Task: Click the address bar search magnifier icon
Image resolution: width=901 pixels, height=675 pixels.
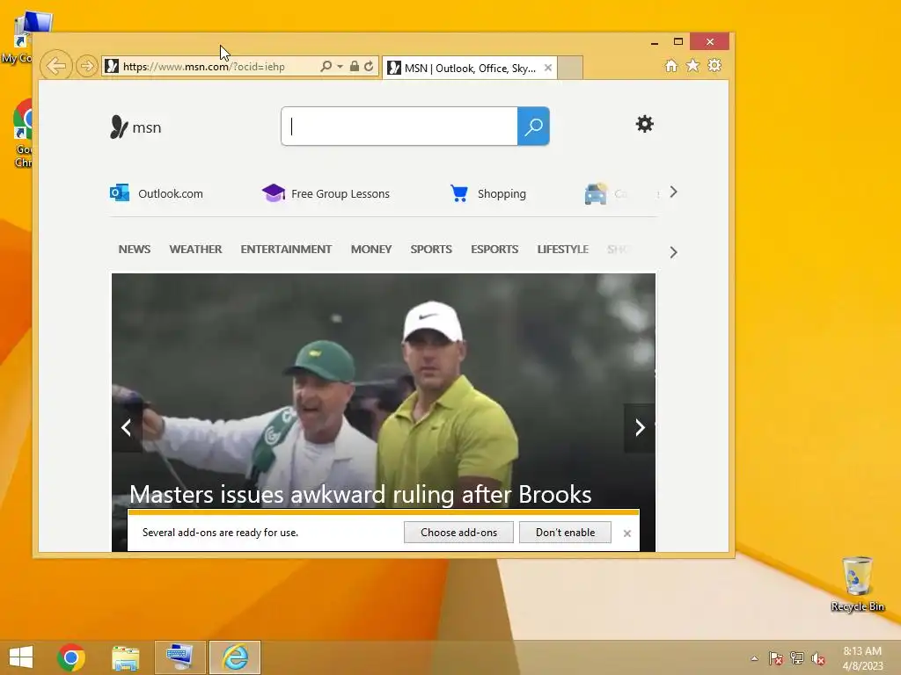Action: tap(326, 66)
